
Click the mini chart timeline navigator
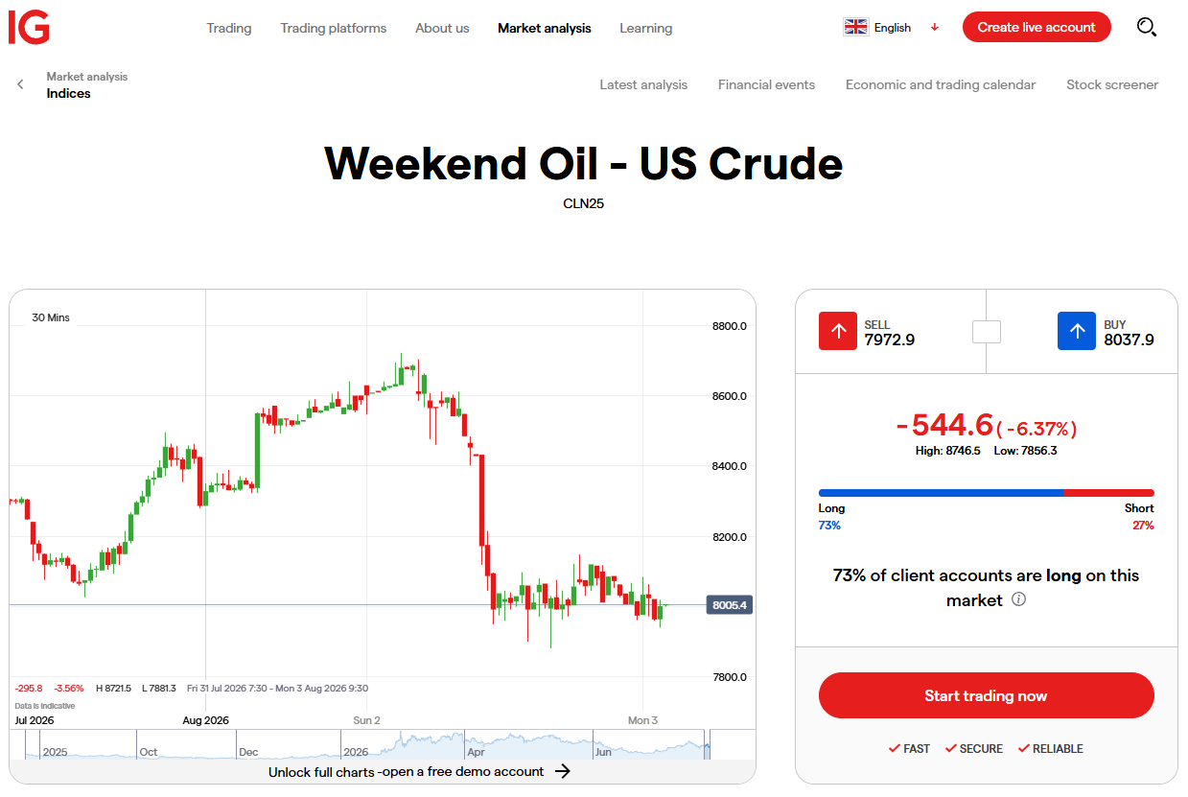click(374, 744)
